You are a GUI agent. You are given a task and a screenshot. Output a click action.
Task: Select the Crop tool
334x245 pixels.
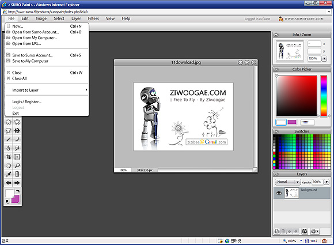coord(8,157)
